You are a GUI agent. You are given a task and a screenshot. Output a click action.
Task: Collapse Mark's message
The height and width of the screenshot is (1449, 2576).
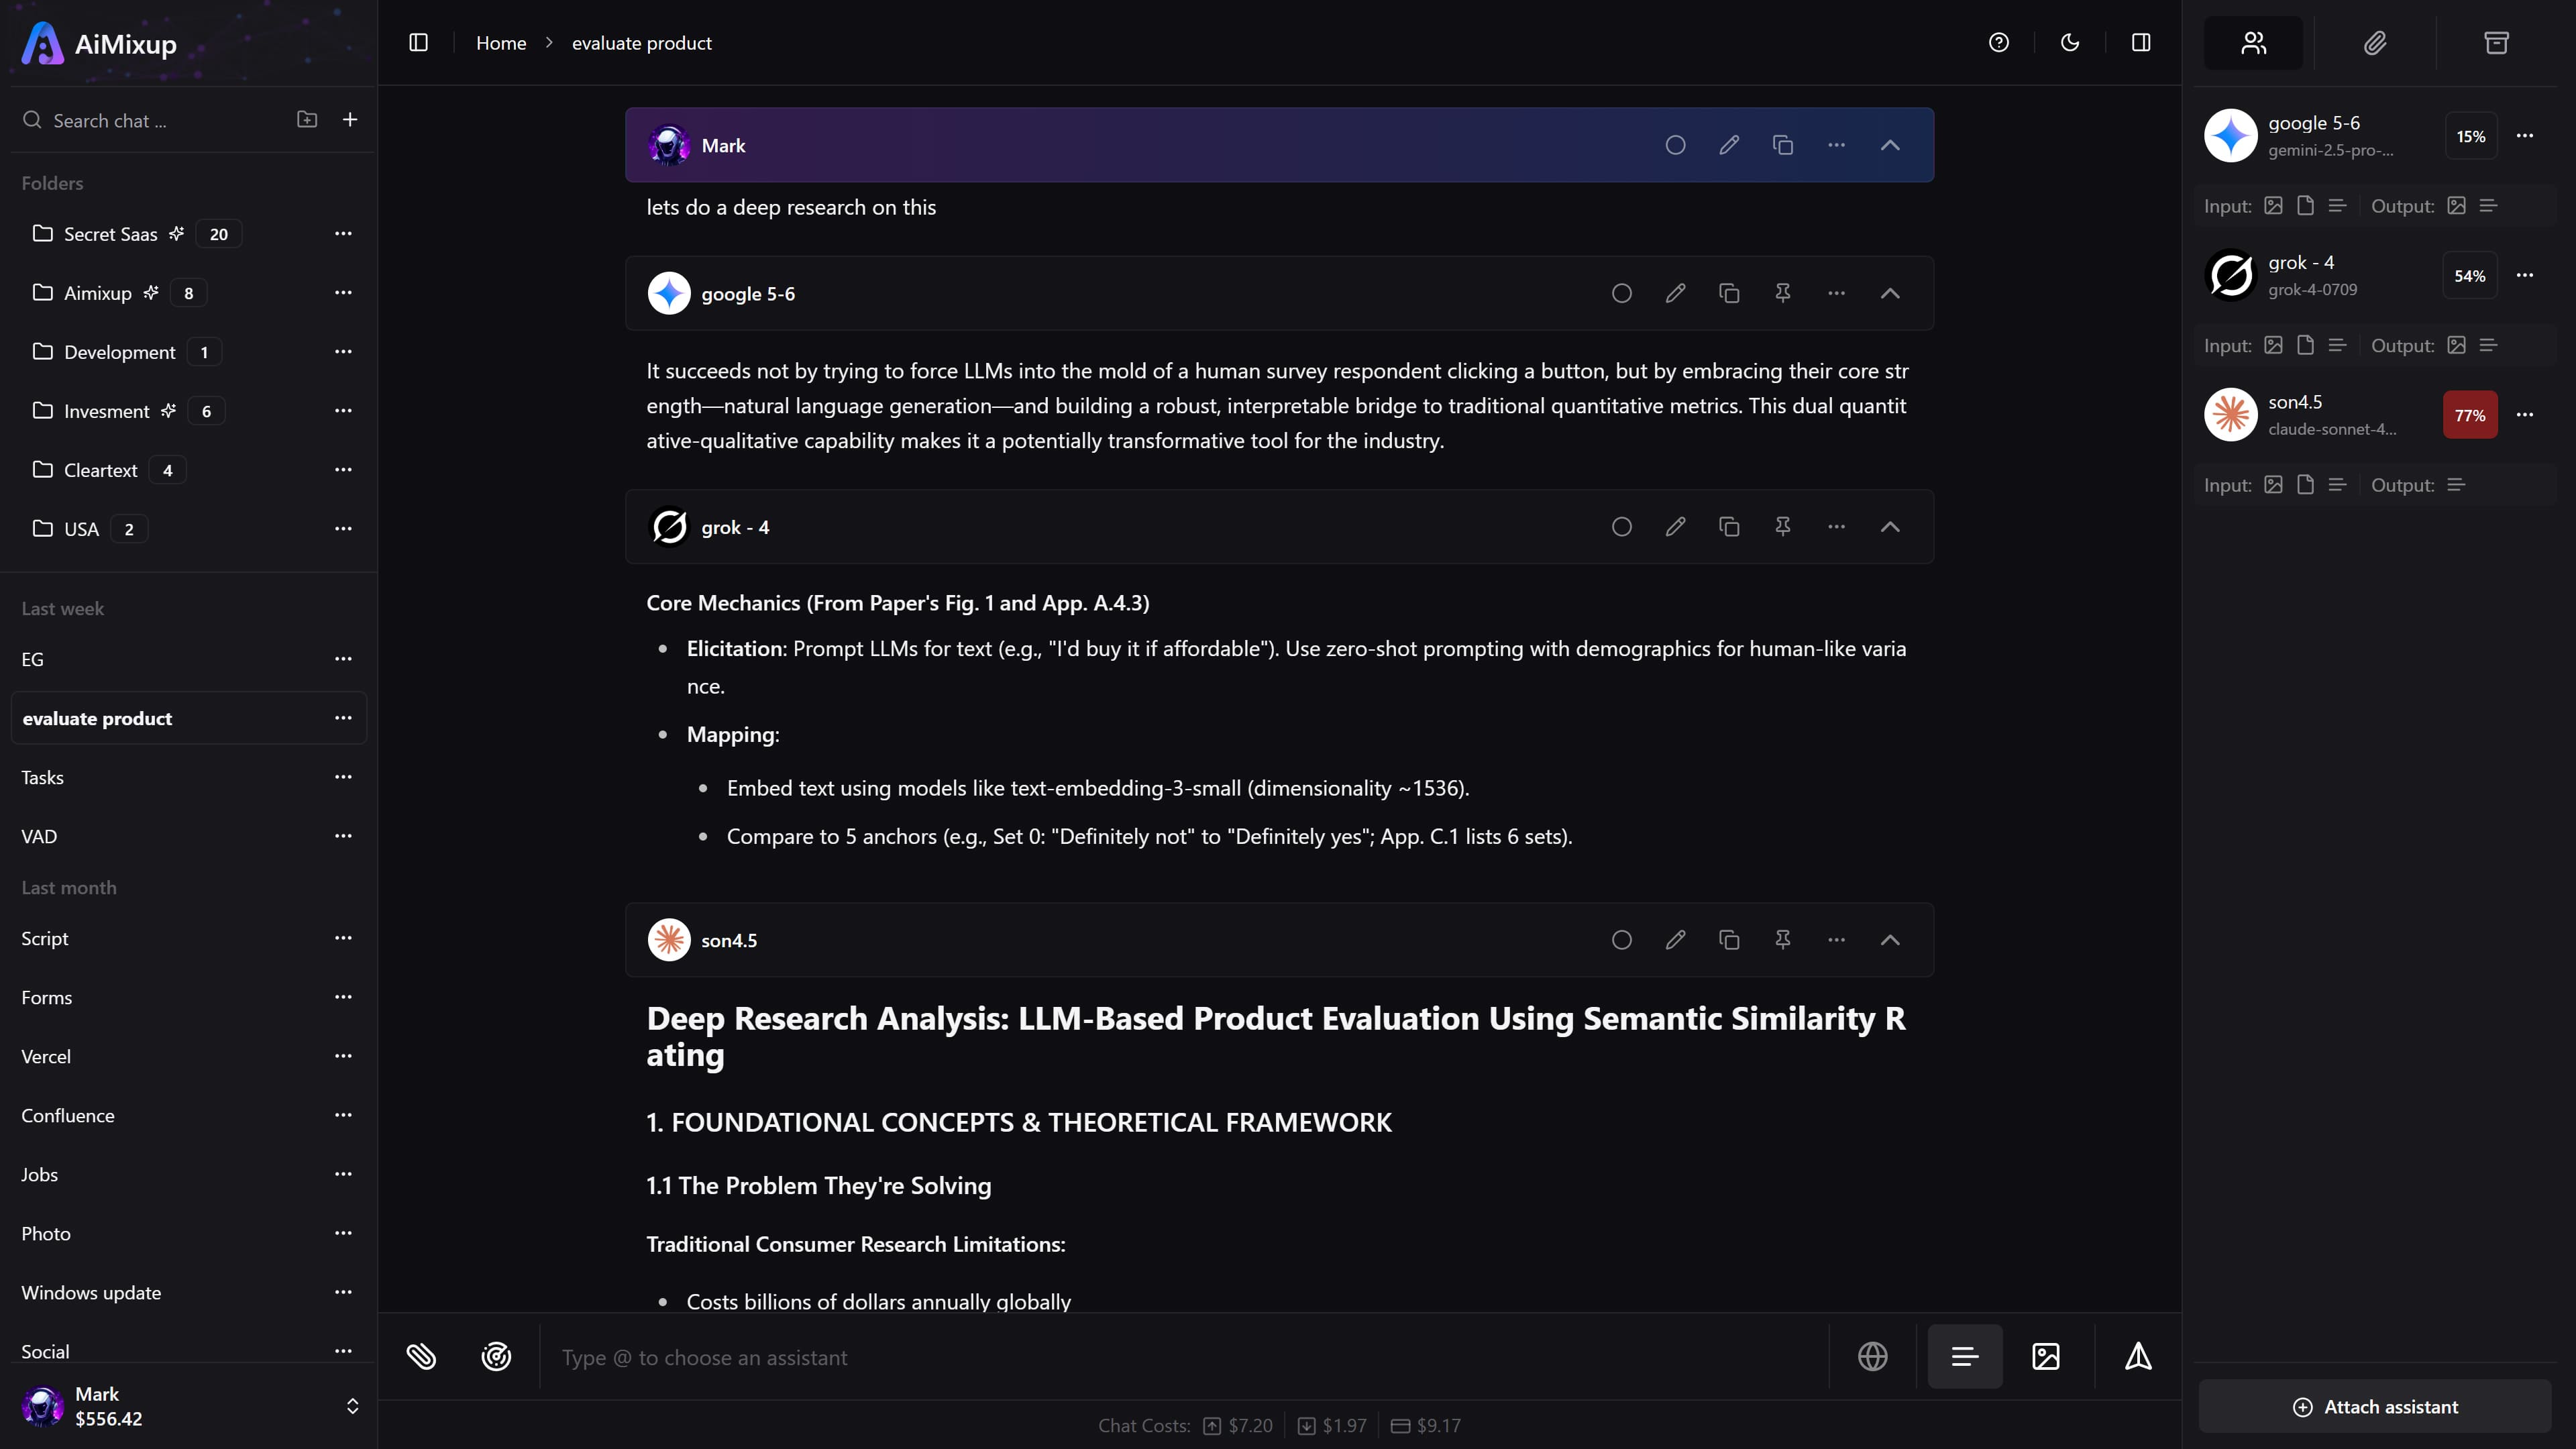click(x=1889, y=145)
